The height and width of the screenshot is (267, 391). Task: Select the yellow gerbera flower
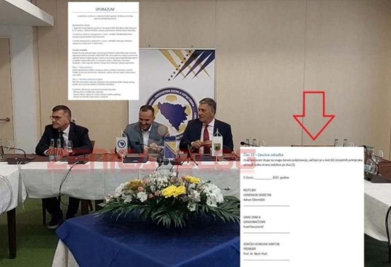(174, 191)
